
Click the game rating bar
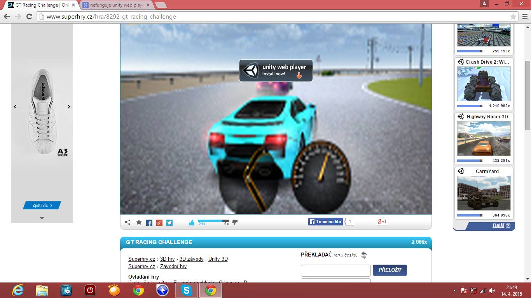pos(213,221)
